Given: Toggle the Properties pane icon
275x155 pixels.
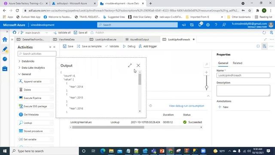Looking at the screenshot, I should 265,46.
